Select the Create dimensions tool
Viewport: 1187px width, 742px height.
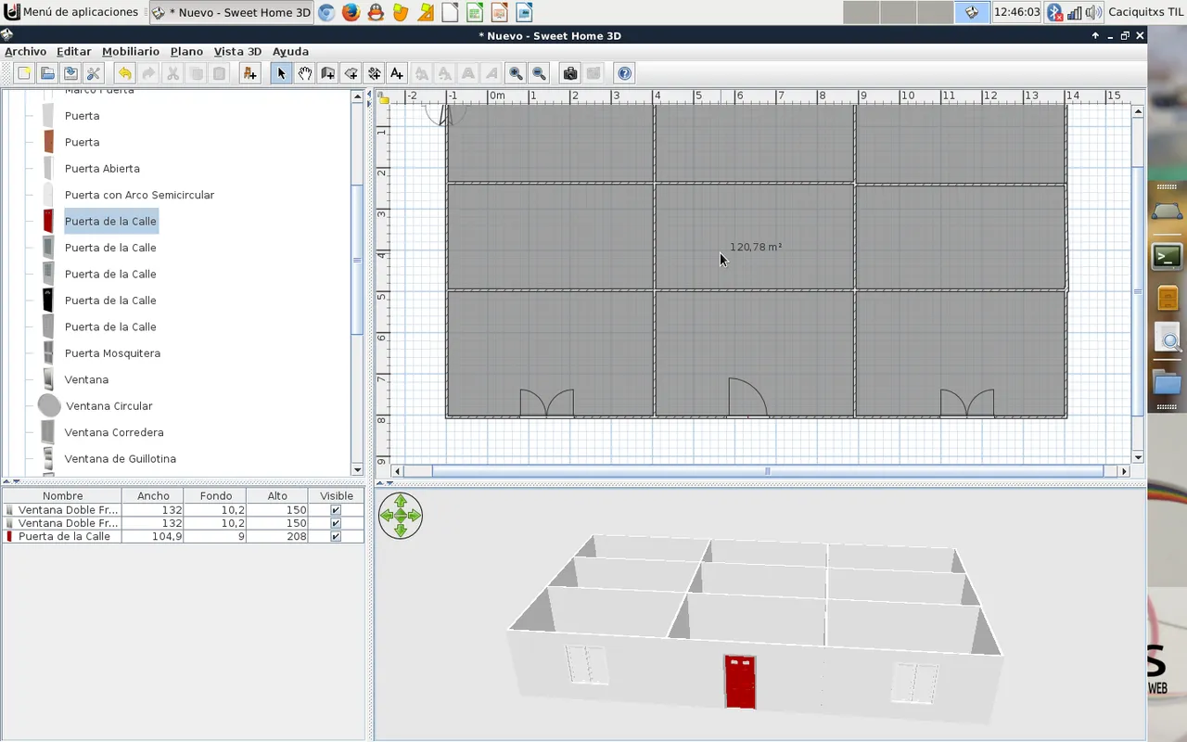click(374, 73)
